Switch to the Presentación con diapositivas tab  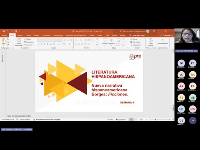76,35
